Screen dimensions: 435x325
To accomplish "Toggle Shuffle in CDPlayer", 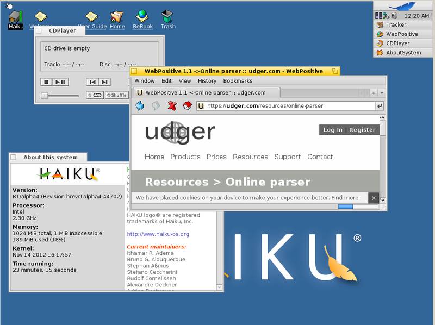I will tap(117, 95).
